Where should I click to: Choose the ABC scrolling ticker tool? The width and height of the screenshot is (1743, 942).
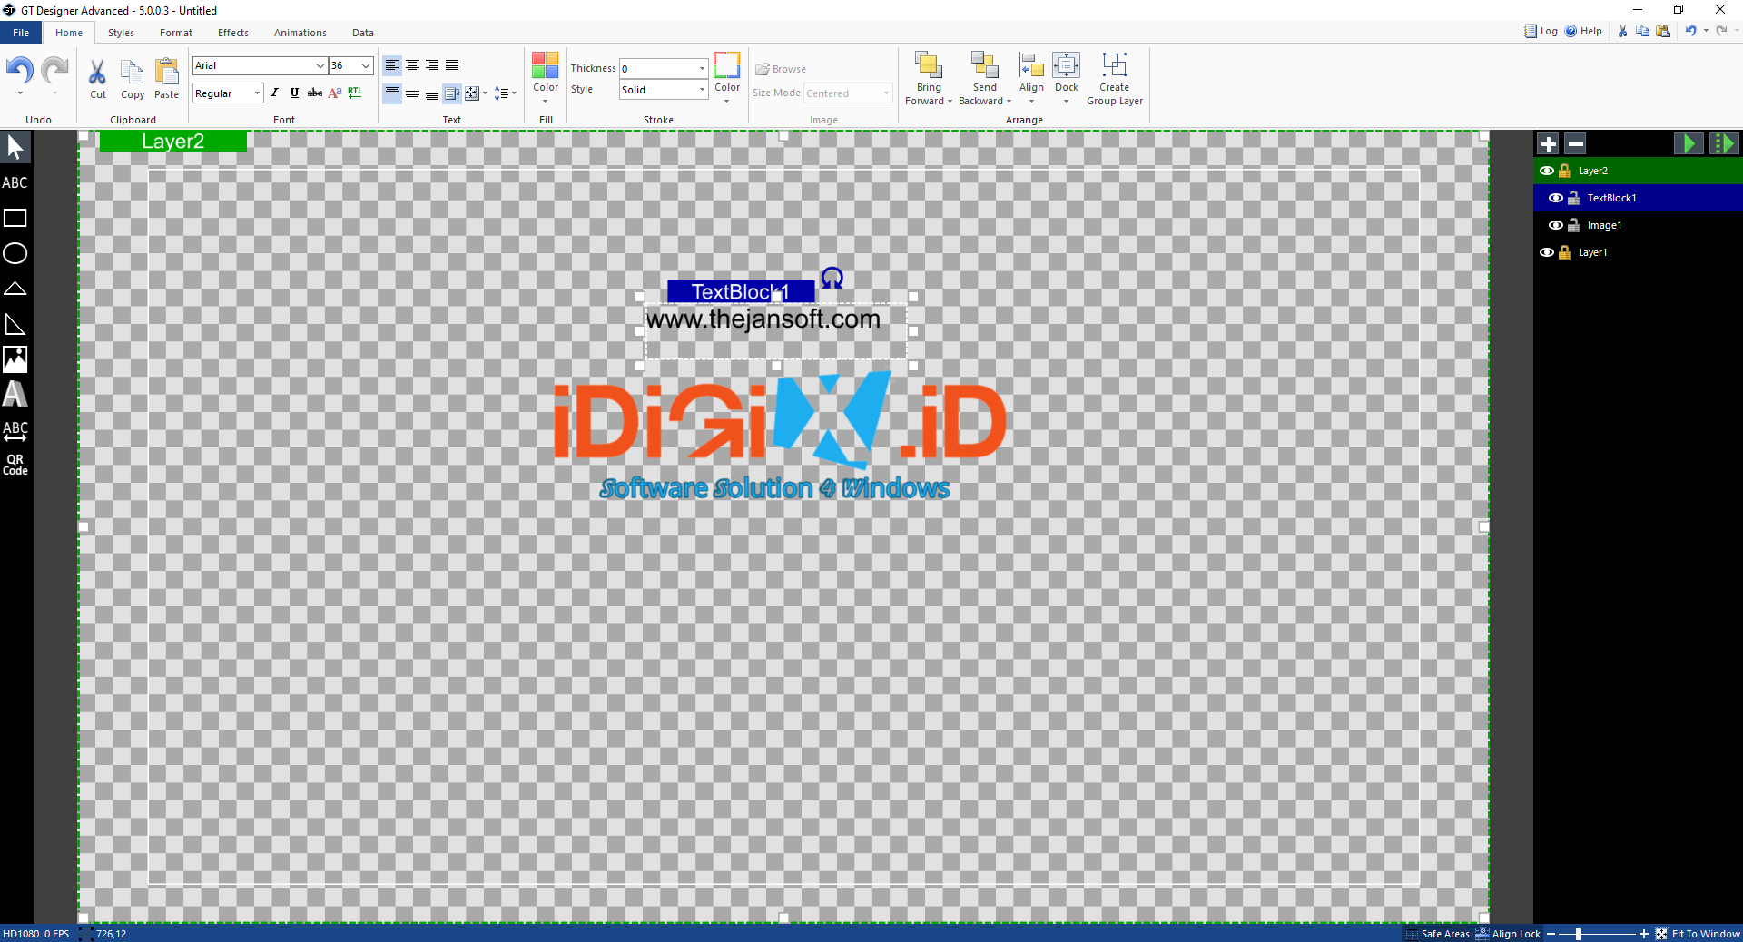pos(15,430)
